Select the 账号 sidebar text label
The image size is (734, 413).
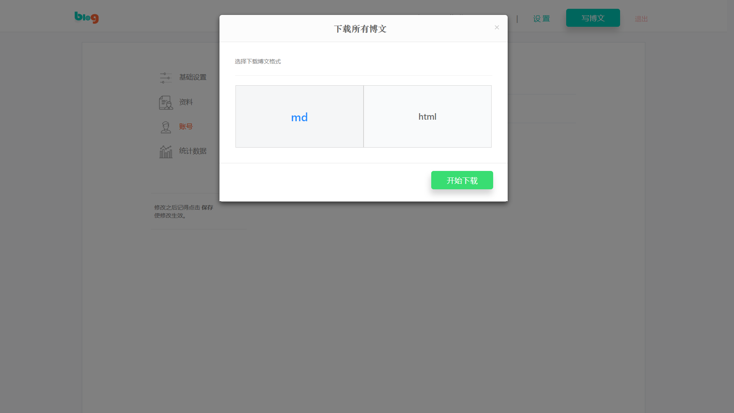point(186,127)
